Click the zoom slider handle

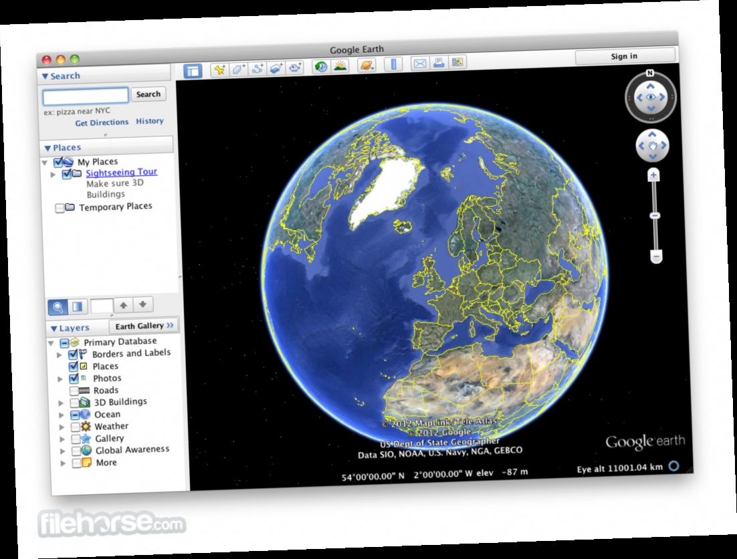point(655,215)
